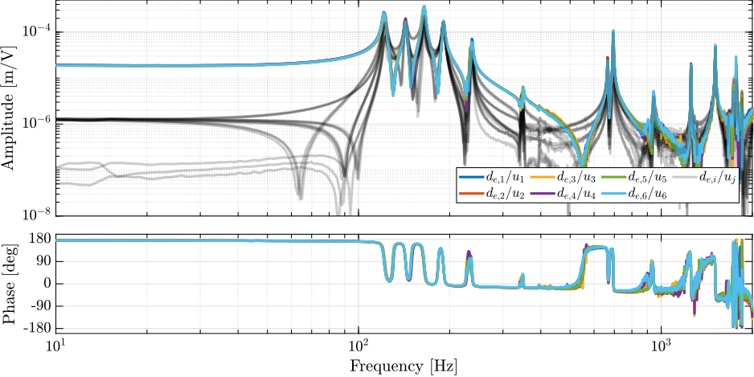Image resolution: width=754 pixels, height=377 pixels.
Task: Select the d_e,i/u_j legend label text
Action: coord(717,177)
